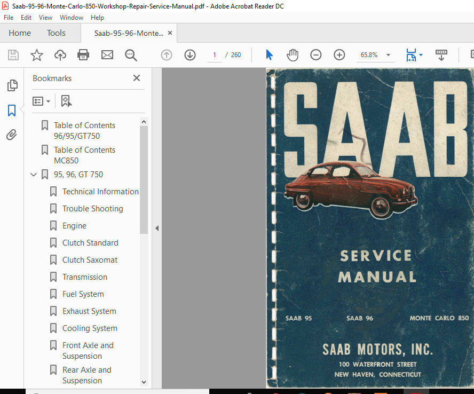The height and width of the screenshot is (394, 474).
Task: Click the bookmarks scroll up arrow
Action: [144, 122]
